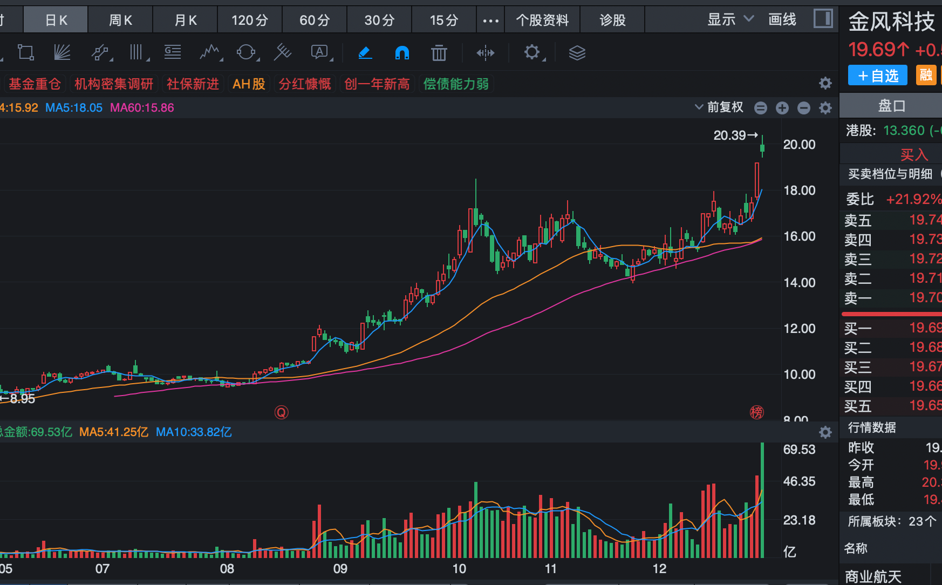This screenshot has height=585, width=942.
Task: Toggle the tags settings gear beside 偿债能力弱
Action: click(x=825, y=83)
